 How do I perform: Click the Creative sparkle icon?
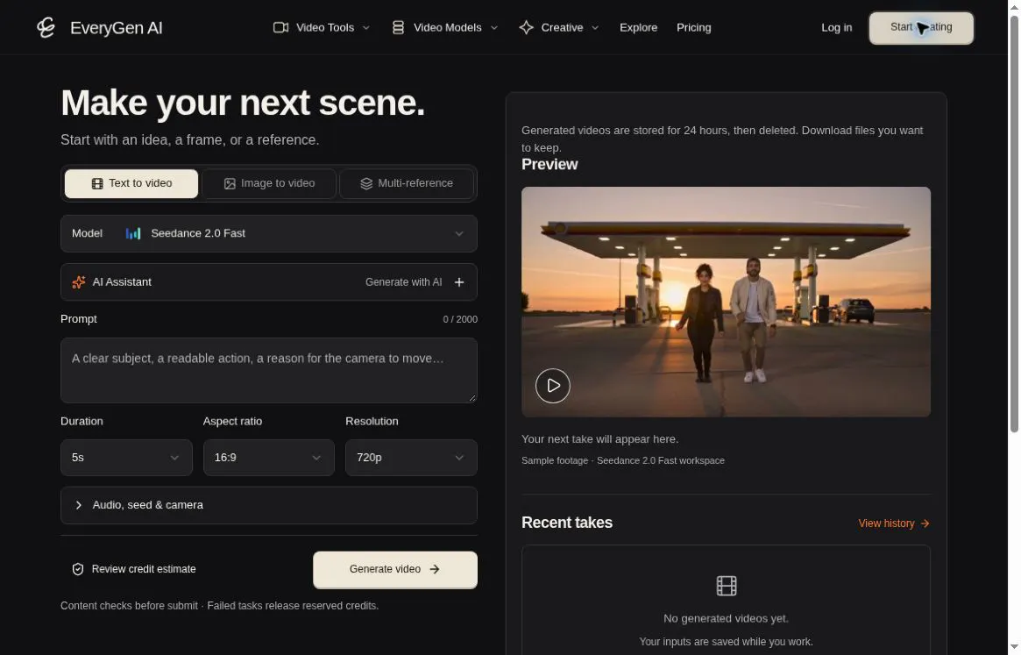coord(526,27)
